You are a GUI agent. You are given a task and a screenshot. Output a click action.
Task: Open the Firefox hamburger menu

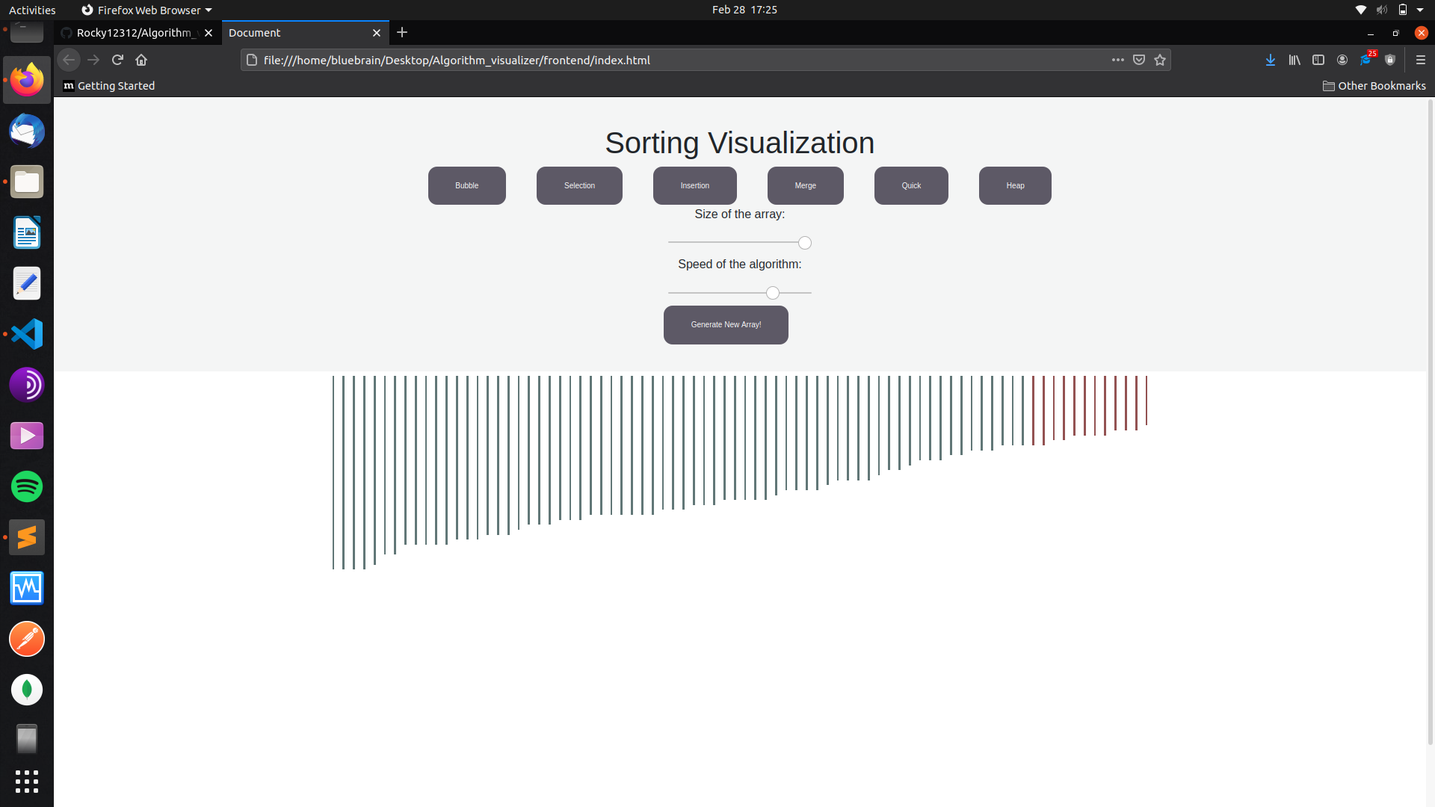click(1421, 60)
